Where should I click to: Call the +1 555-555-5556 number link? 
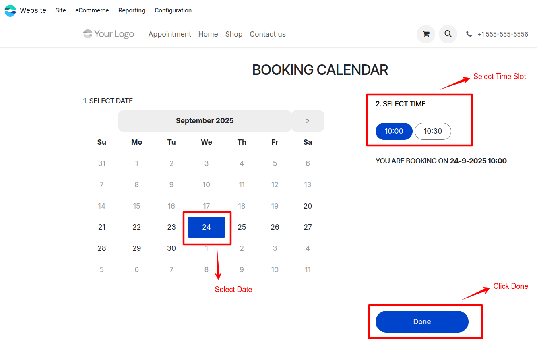502,34
